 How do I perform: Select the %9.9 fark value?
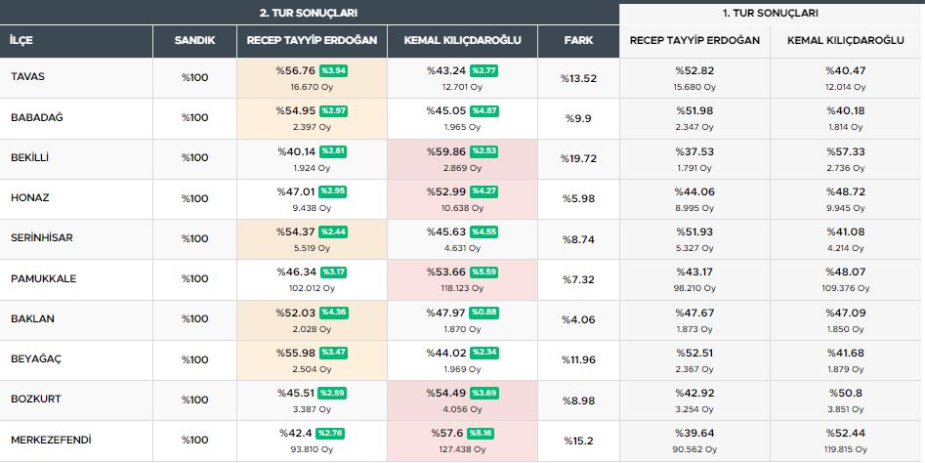pyautogui.click(x=578, y=118)
